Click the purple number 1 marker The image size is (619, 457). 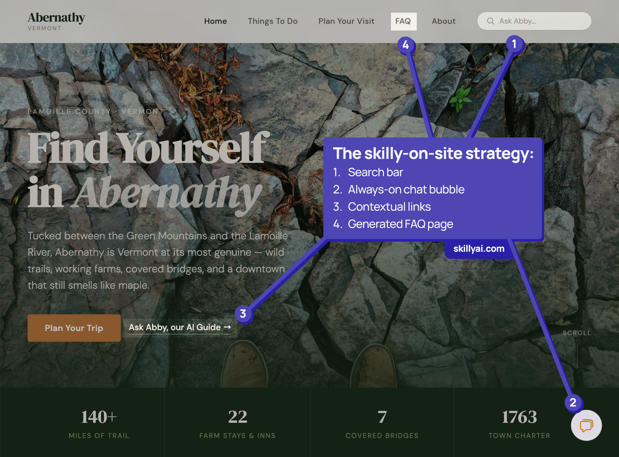514,44
